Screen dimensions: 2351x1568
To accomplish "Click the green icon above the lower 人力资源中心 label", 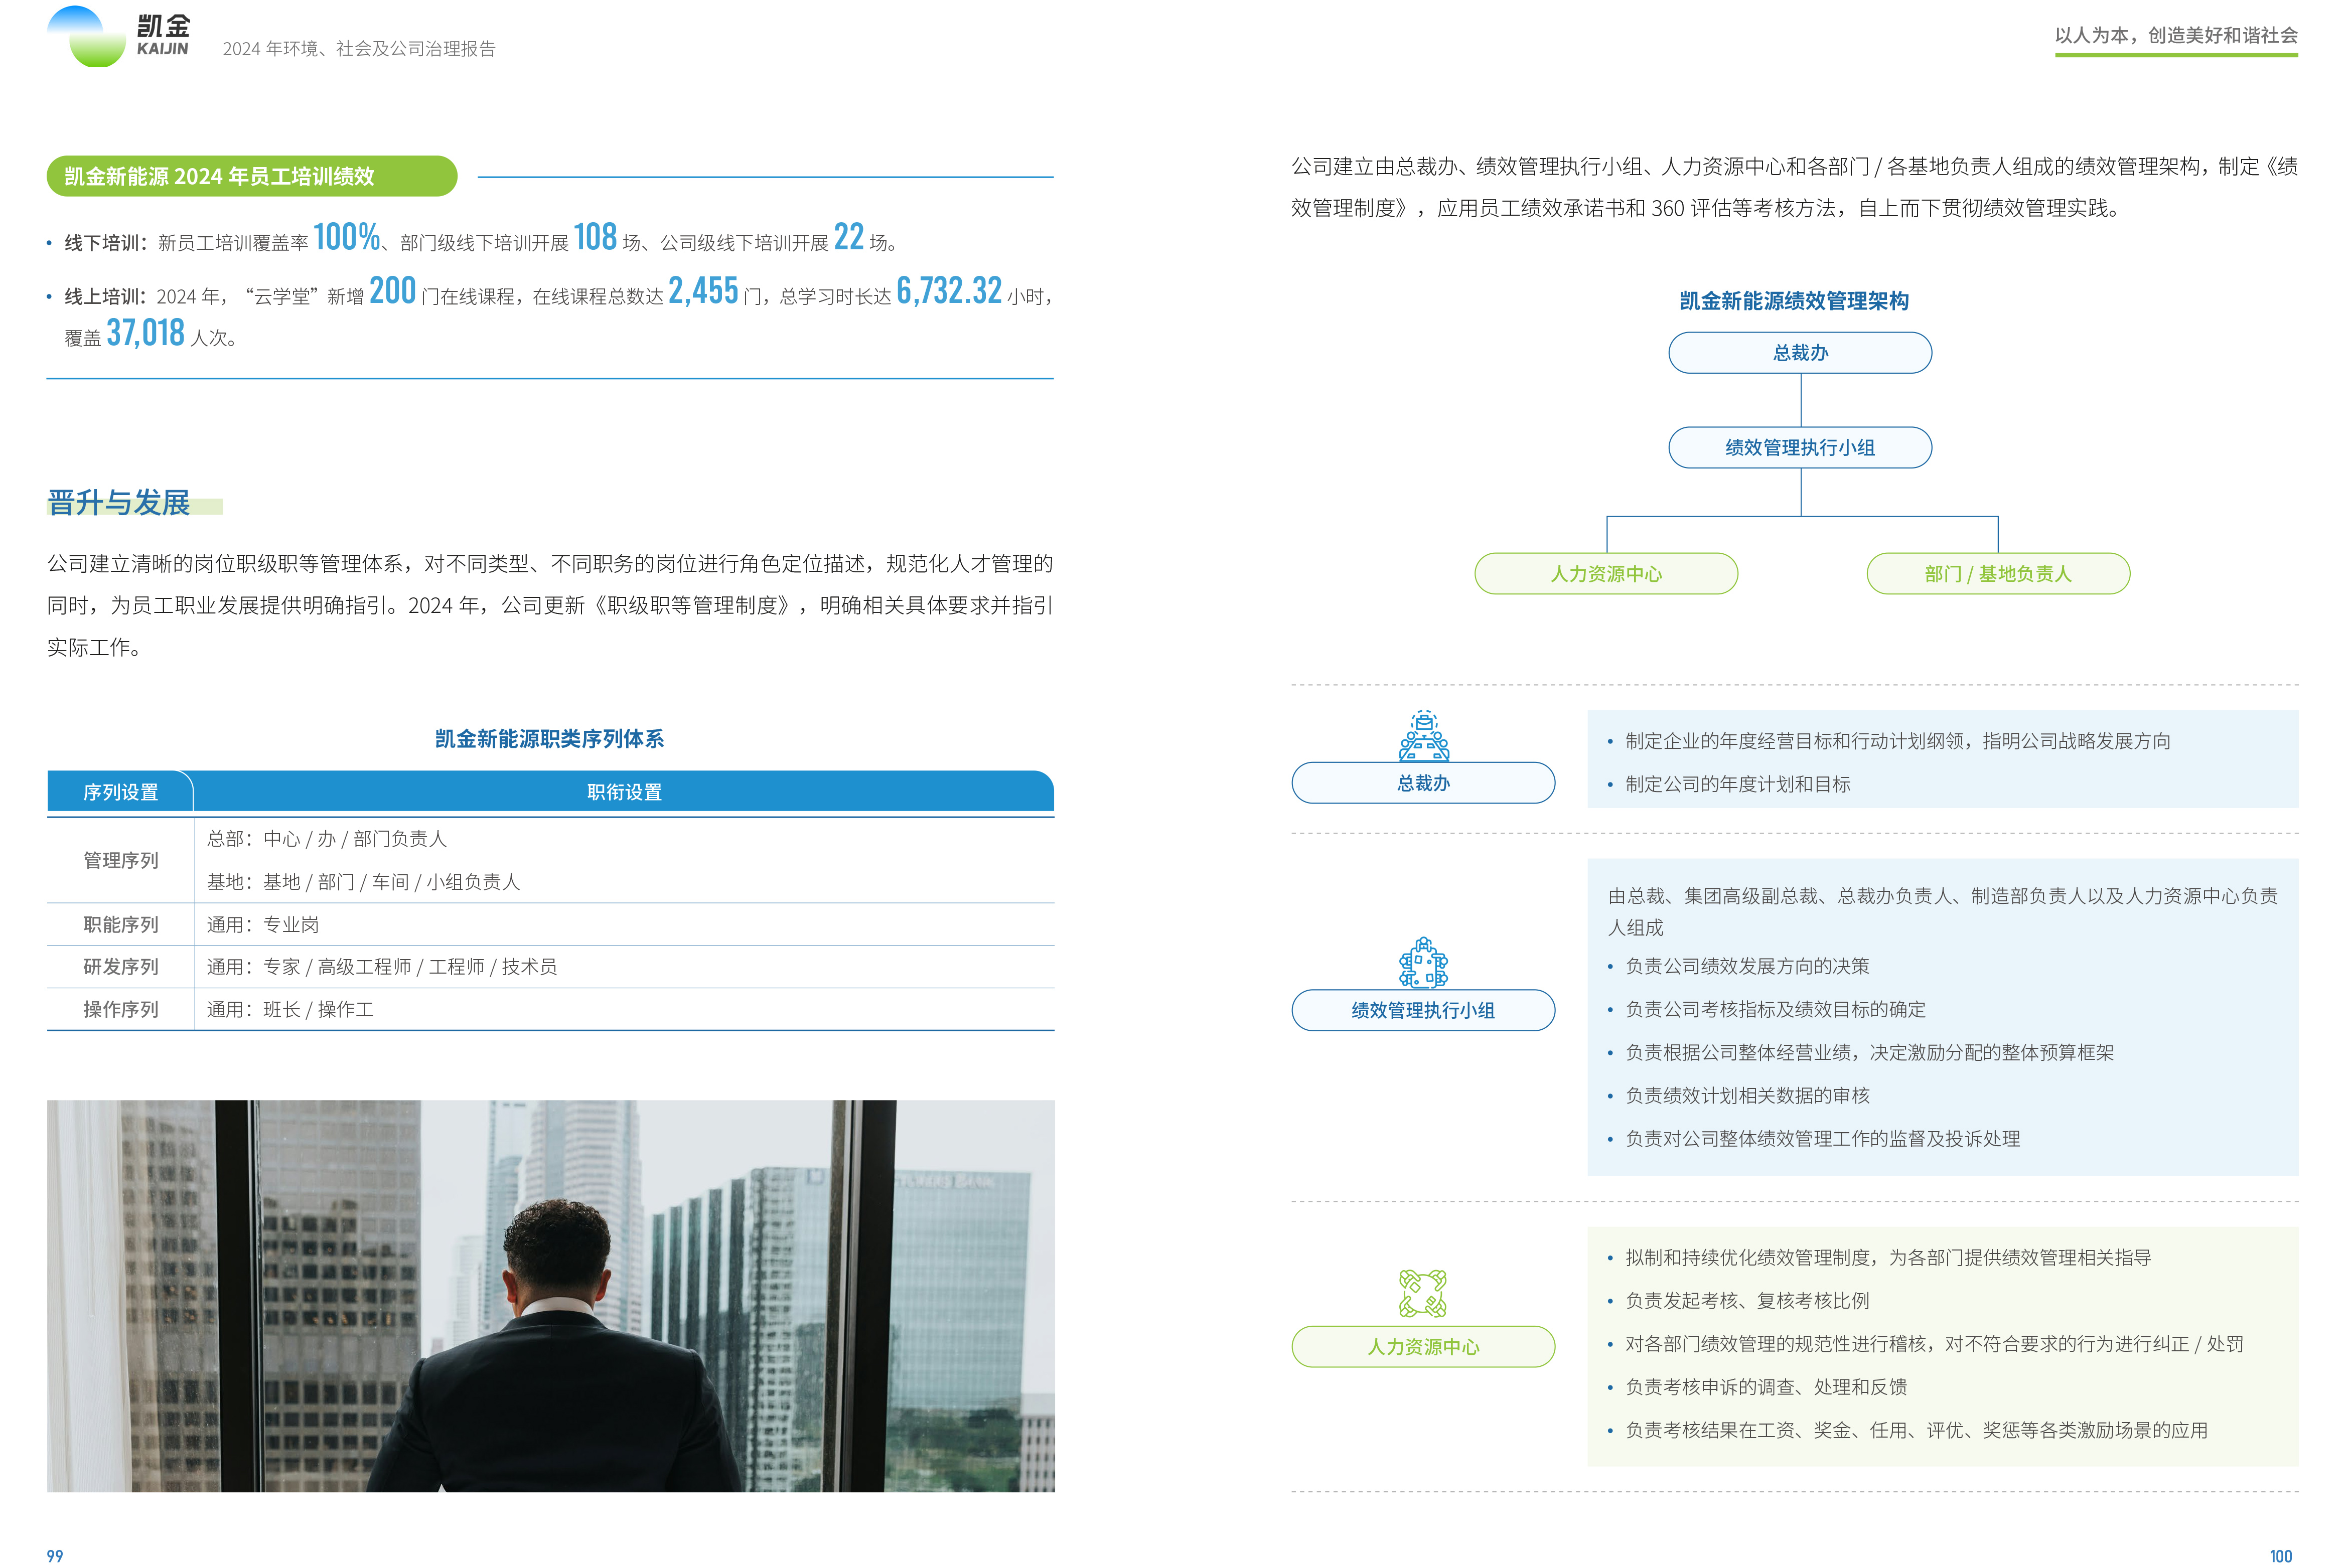I will [1422, 1293].
